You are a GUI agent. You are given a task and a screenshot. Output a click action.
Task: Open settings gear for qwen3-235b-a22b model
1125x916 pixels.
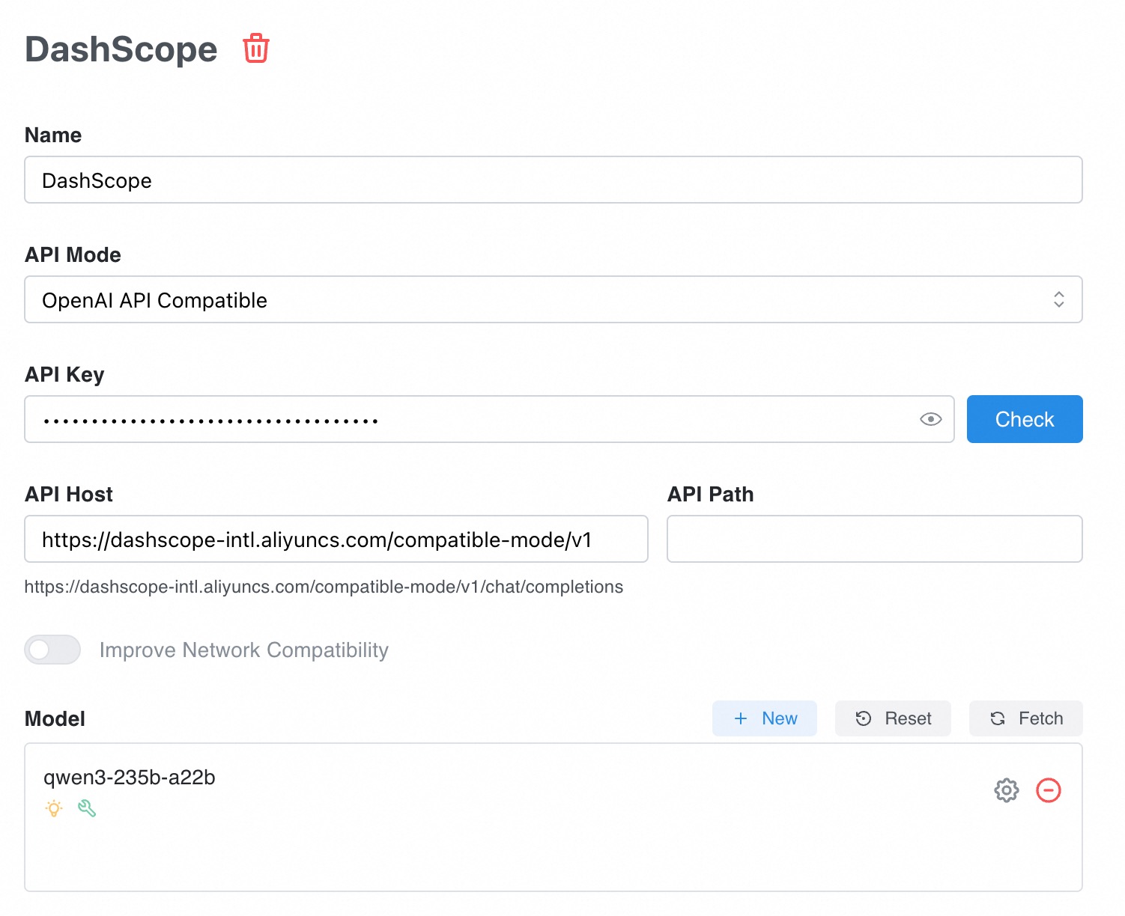[1006, 790]
